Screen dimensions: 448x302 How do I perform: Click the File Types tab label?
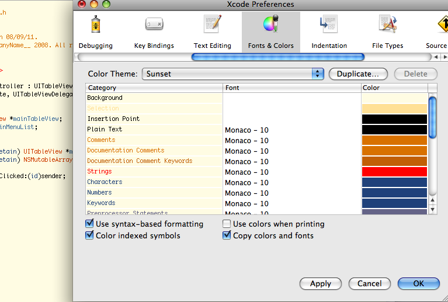388,46
